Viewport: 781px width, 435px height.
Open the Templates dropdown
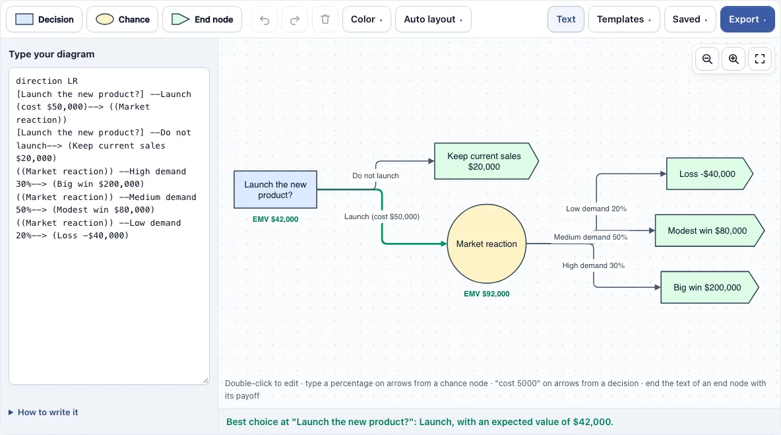624,19
